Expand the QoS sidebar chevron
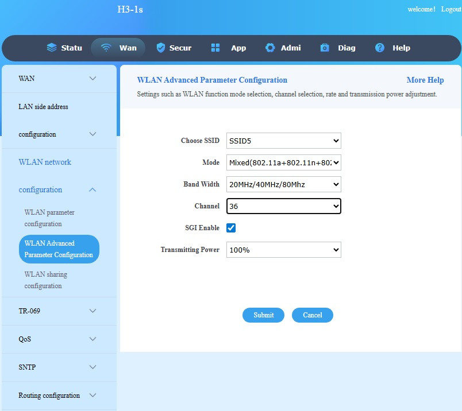462x411 pixels. point(93,339)
